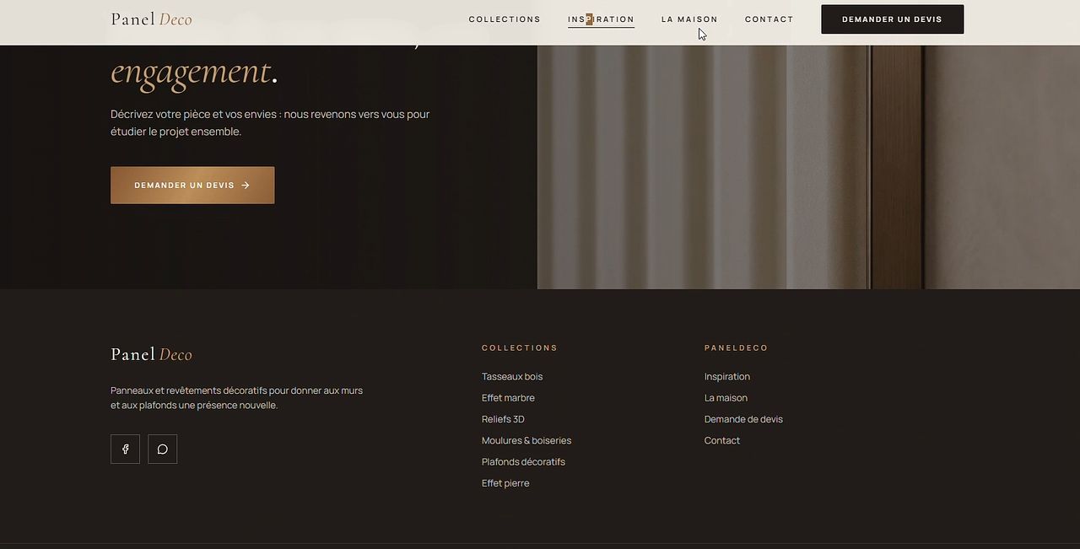This screenshot has width=1080, height=549.
Task: Select La Maison in the top navigation
Action: pyautogui.click(x=689, y=19)
